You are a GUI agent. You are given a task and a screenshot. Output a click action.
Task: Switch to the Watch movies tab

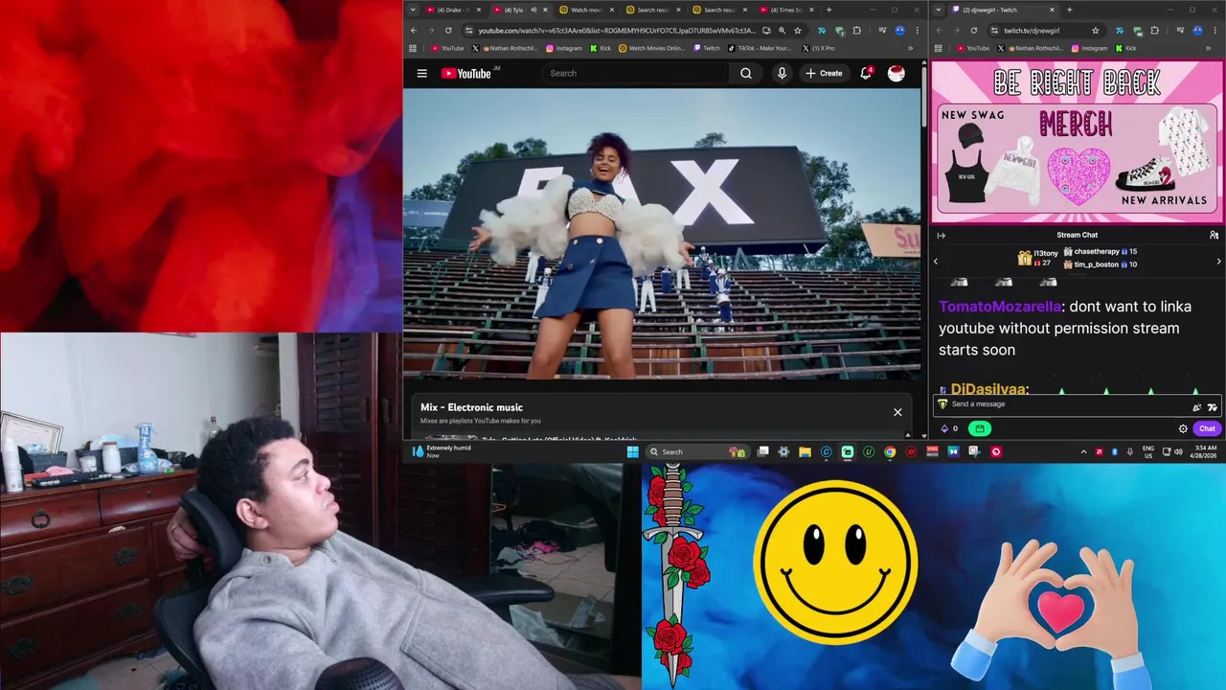[x=586, y=10]
